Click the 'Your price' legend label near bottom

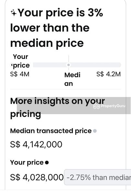[27, 162]
